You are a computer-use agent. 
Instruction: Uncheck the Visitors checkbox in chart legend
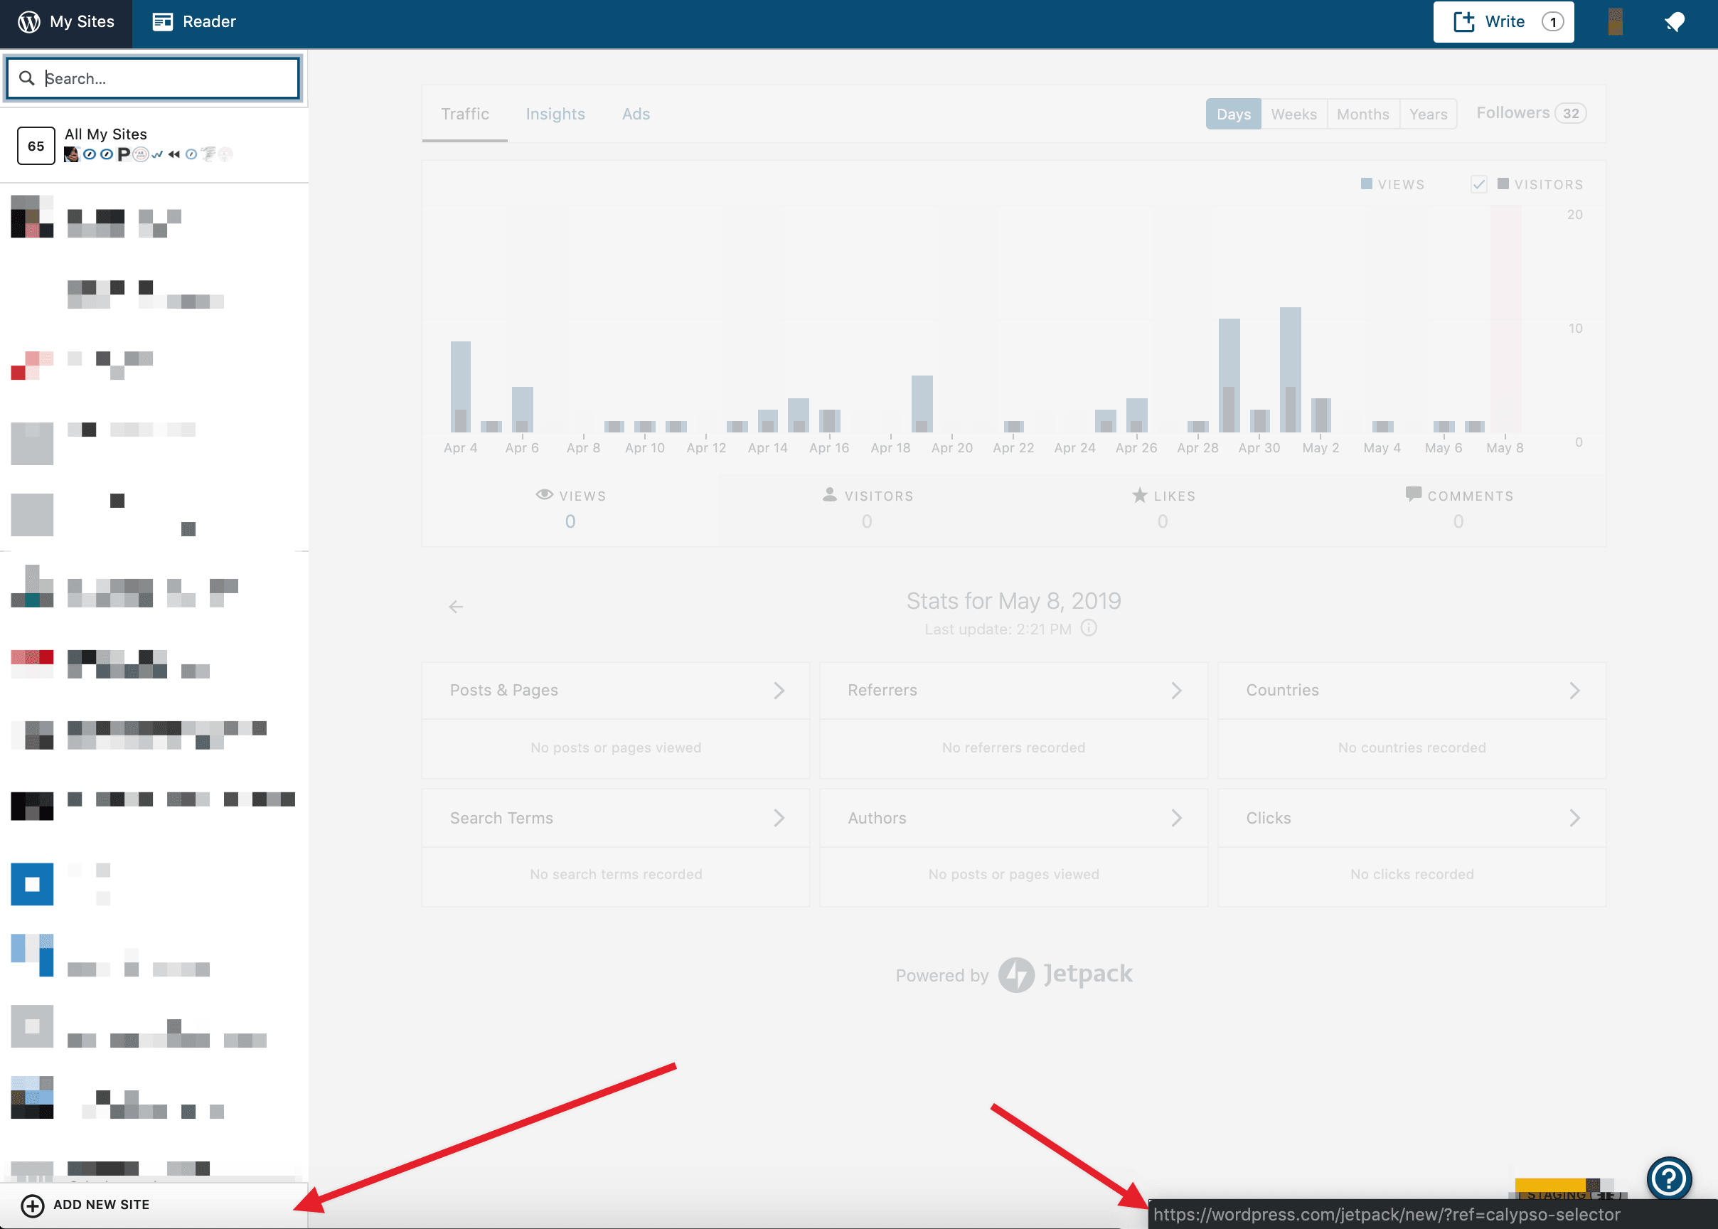pos(1479,184)
